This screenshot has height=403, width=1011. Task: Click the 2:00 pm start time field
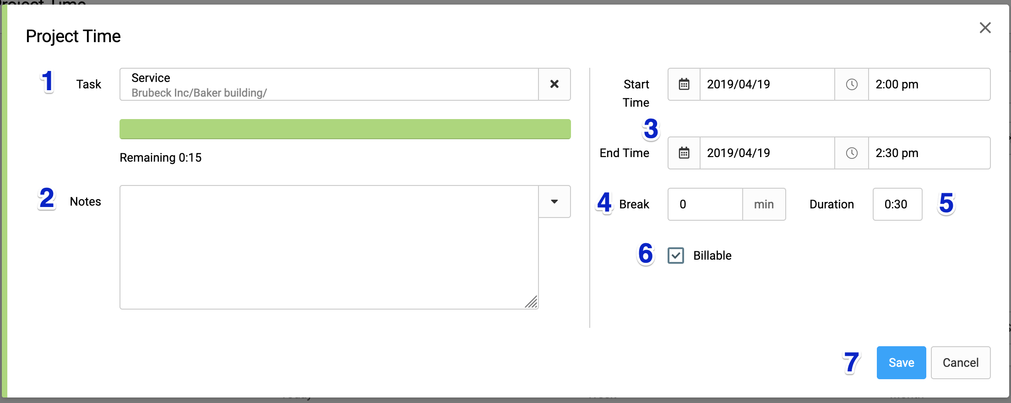tap(929, 84)
